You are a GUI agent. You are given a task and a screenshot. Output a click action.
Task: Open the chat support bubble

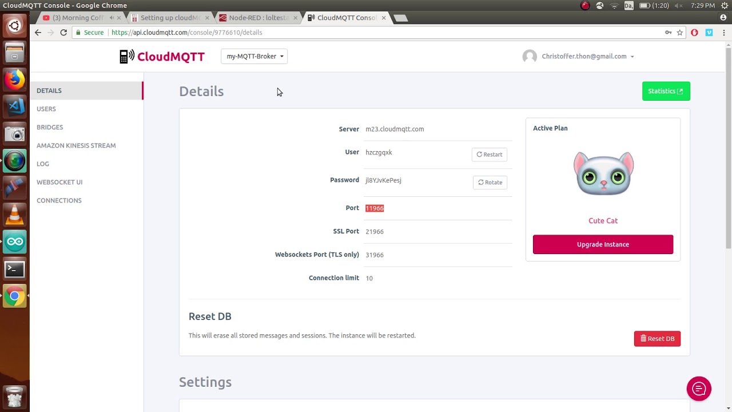pyautogui.click(x=699, y=389)
